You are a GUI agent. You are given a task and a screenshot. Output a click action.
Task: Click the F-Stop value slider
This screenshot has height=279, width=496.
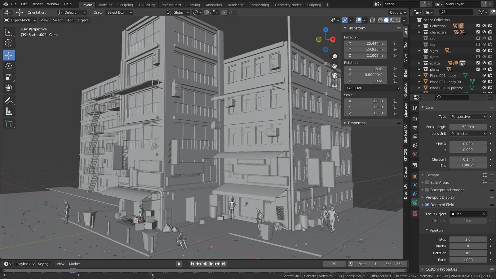[468, 239]
